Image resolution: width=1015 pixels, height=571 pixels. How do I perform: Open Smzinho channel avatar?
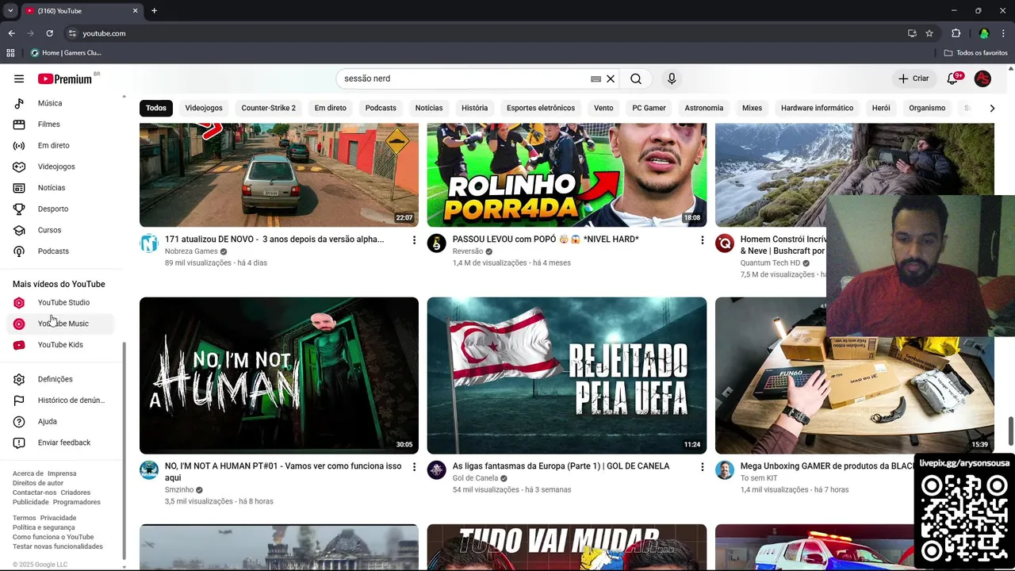point(149,469)
